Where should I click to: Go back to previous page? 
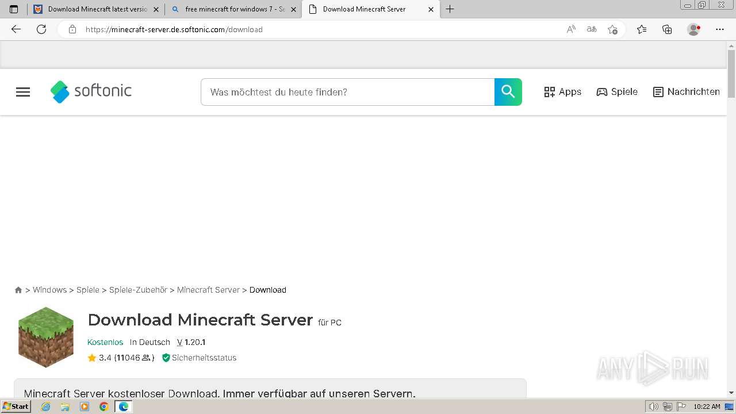tap(16, 29)
